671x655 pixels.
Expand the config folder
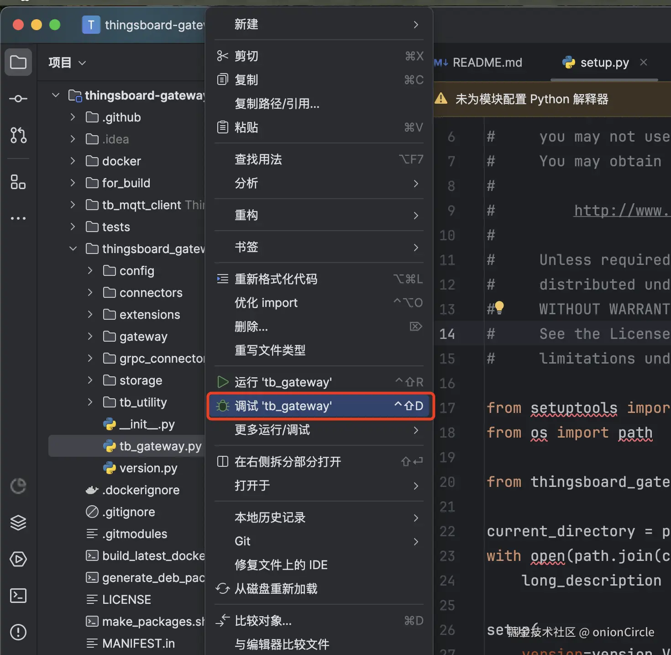point(90,270)
